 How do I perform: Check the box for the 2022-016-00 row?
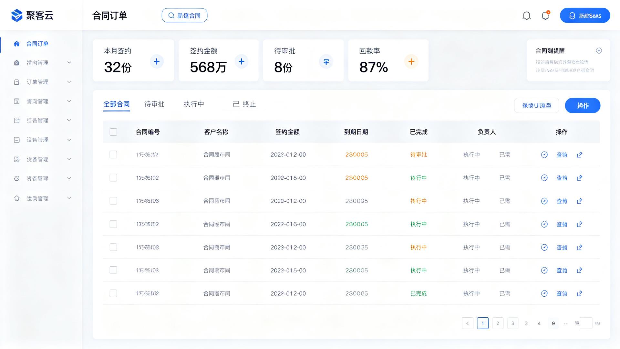pyautogui.click(x=113, y=224)
